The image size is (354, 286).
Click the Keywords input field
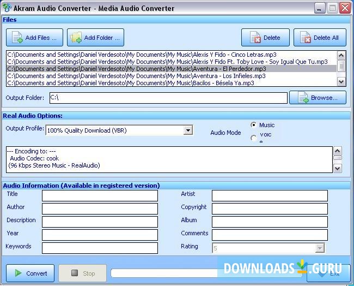(x=100, y=248)
